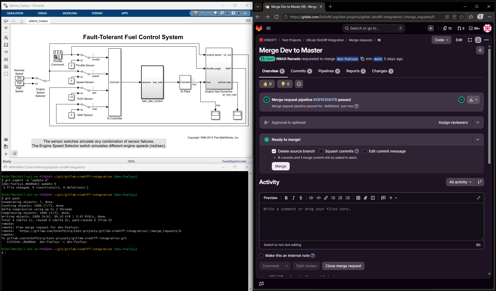Check the Edit commit message box
Screen dimensions: 496x291
[365, 151]
